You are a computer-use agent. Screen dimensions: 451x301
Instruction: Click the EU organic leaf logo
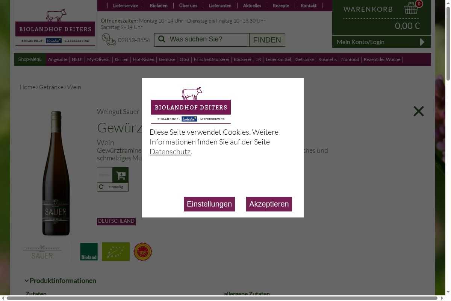point(115,252)
